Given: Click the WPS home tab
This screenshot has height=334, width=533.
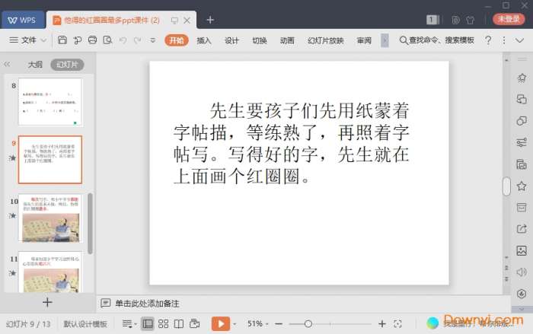Looking at the screenshot, I should (22, 20).
